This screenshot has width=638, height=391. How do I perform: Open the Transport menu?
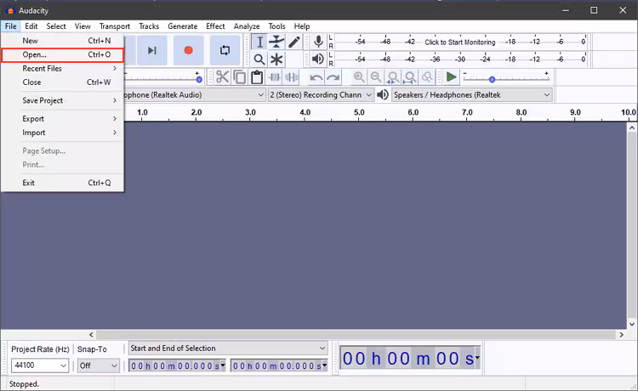pyautogui.click(x=114, y=26)
